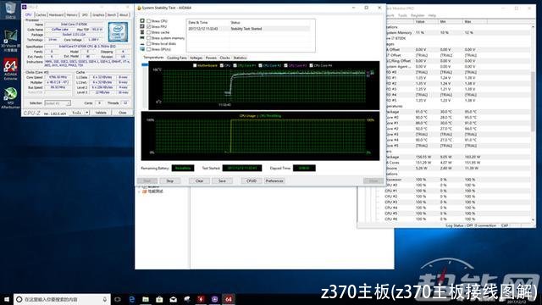The height and width of the screenshot is (305, 542).
Task: Open the CPUID panel in AIDA64
Action: tap(252, 180)
